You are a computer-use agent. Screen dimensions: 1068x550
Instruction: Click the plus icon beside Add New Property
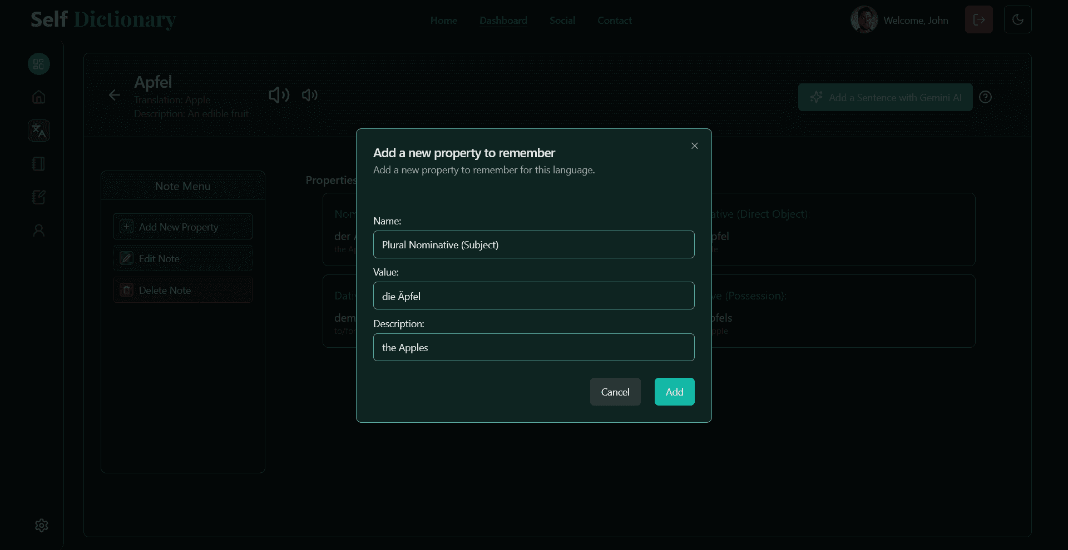(x=127, y=227)
